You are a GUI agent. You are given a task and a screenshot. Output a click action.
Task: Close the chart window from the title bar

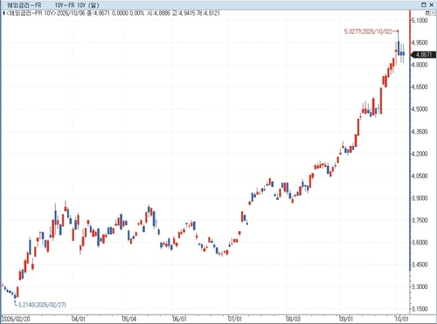click(x=432, y=5)
